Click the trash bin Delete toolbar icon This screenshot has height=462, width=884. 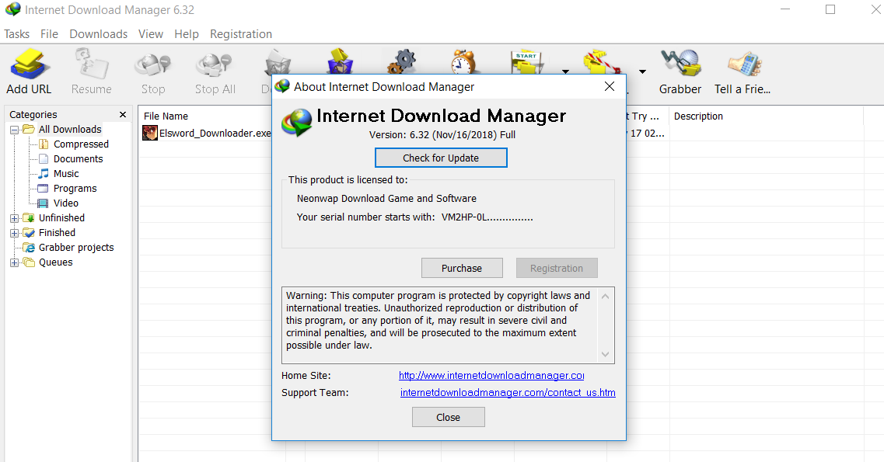278,62
